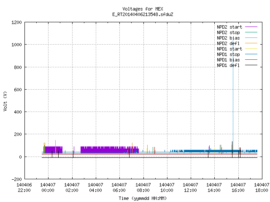Click the dark blue NPD1 stop legend line
This screenshot has height=202, width=270.
(251, 54)
